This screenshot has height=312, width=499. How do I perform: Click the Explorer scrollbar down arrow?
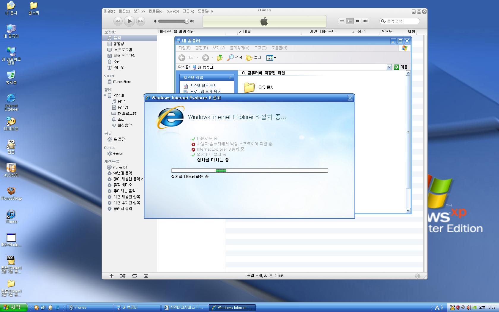click(408, 210)
